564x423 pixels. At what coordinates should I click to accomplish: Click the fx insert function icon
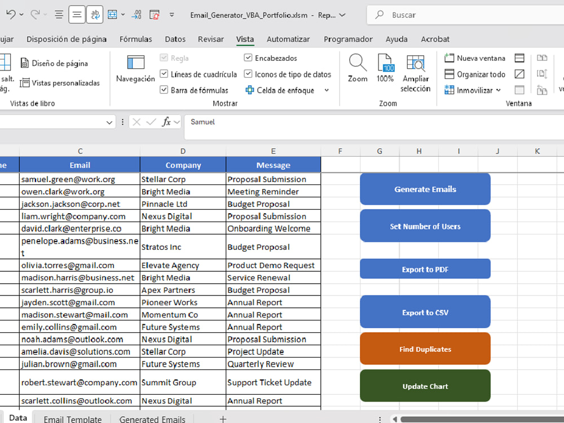(166, 122)
